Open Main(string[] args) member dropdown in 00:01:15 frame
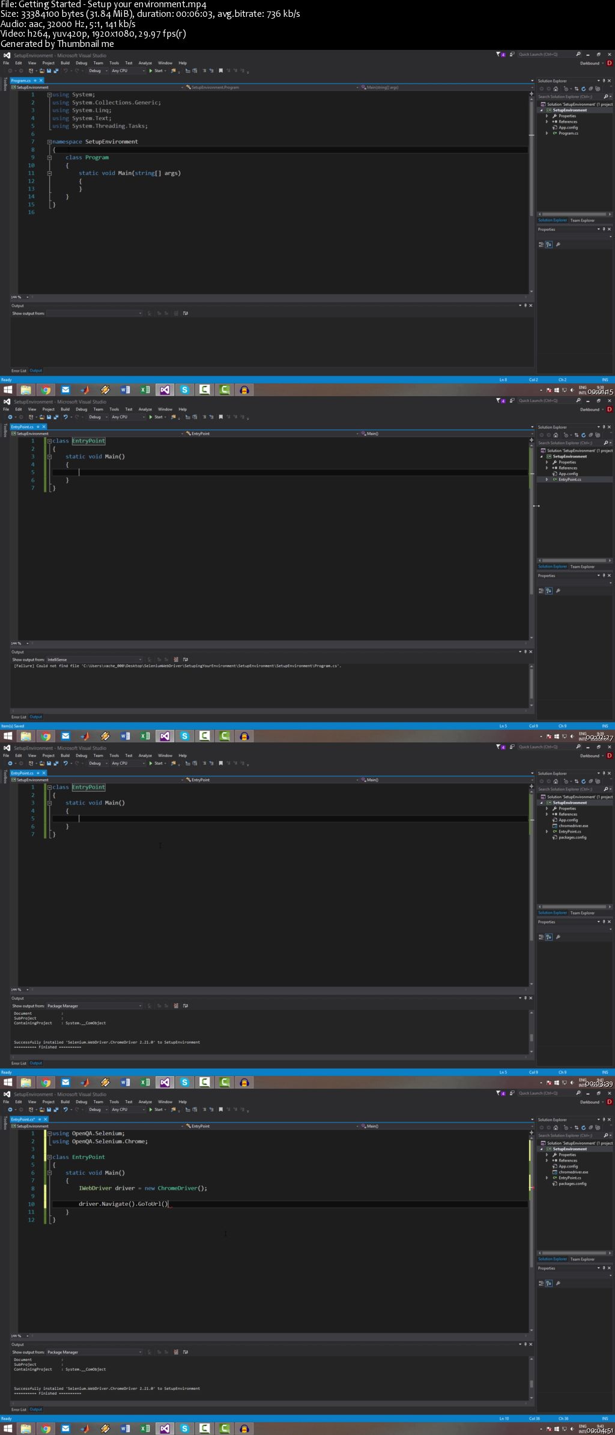615x1435 pixels. pos(446,88)
